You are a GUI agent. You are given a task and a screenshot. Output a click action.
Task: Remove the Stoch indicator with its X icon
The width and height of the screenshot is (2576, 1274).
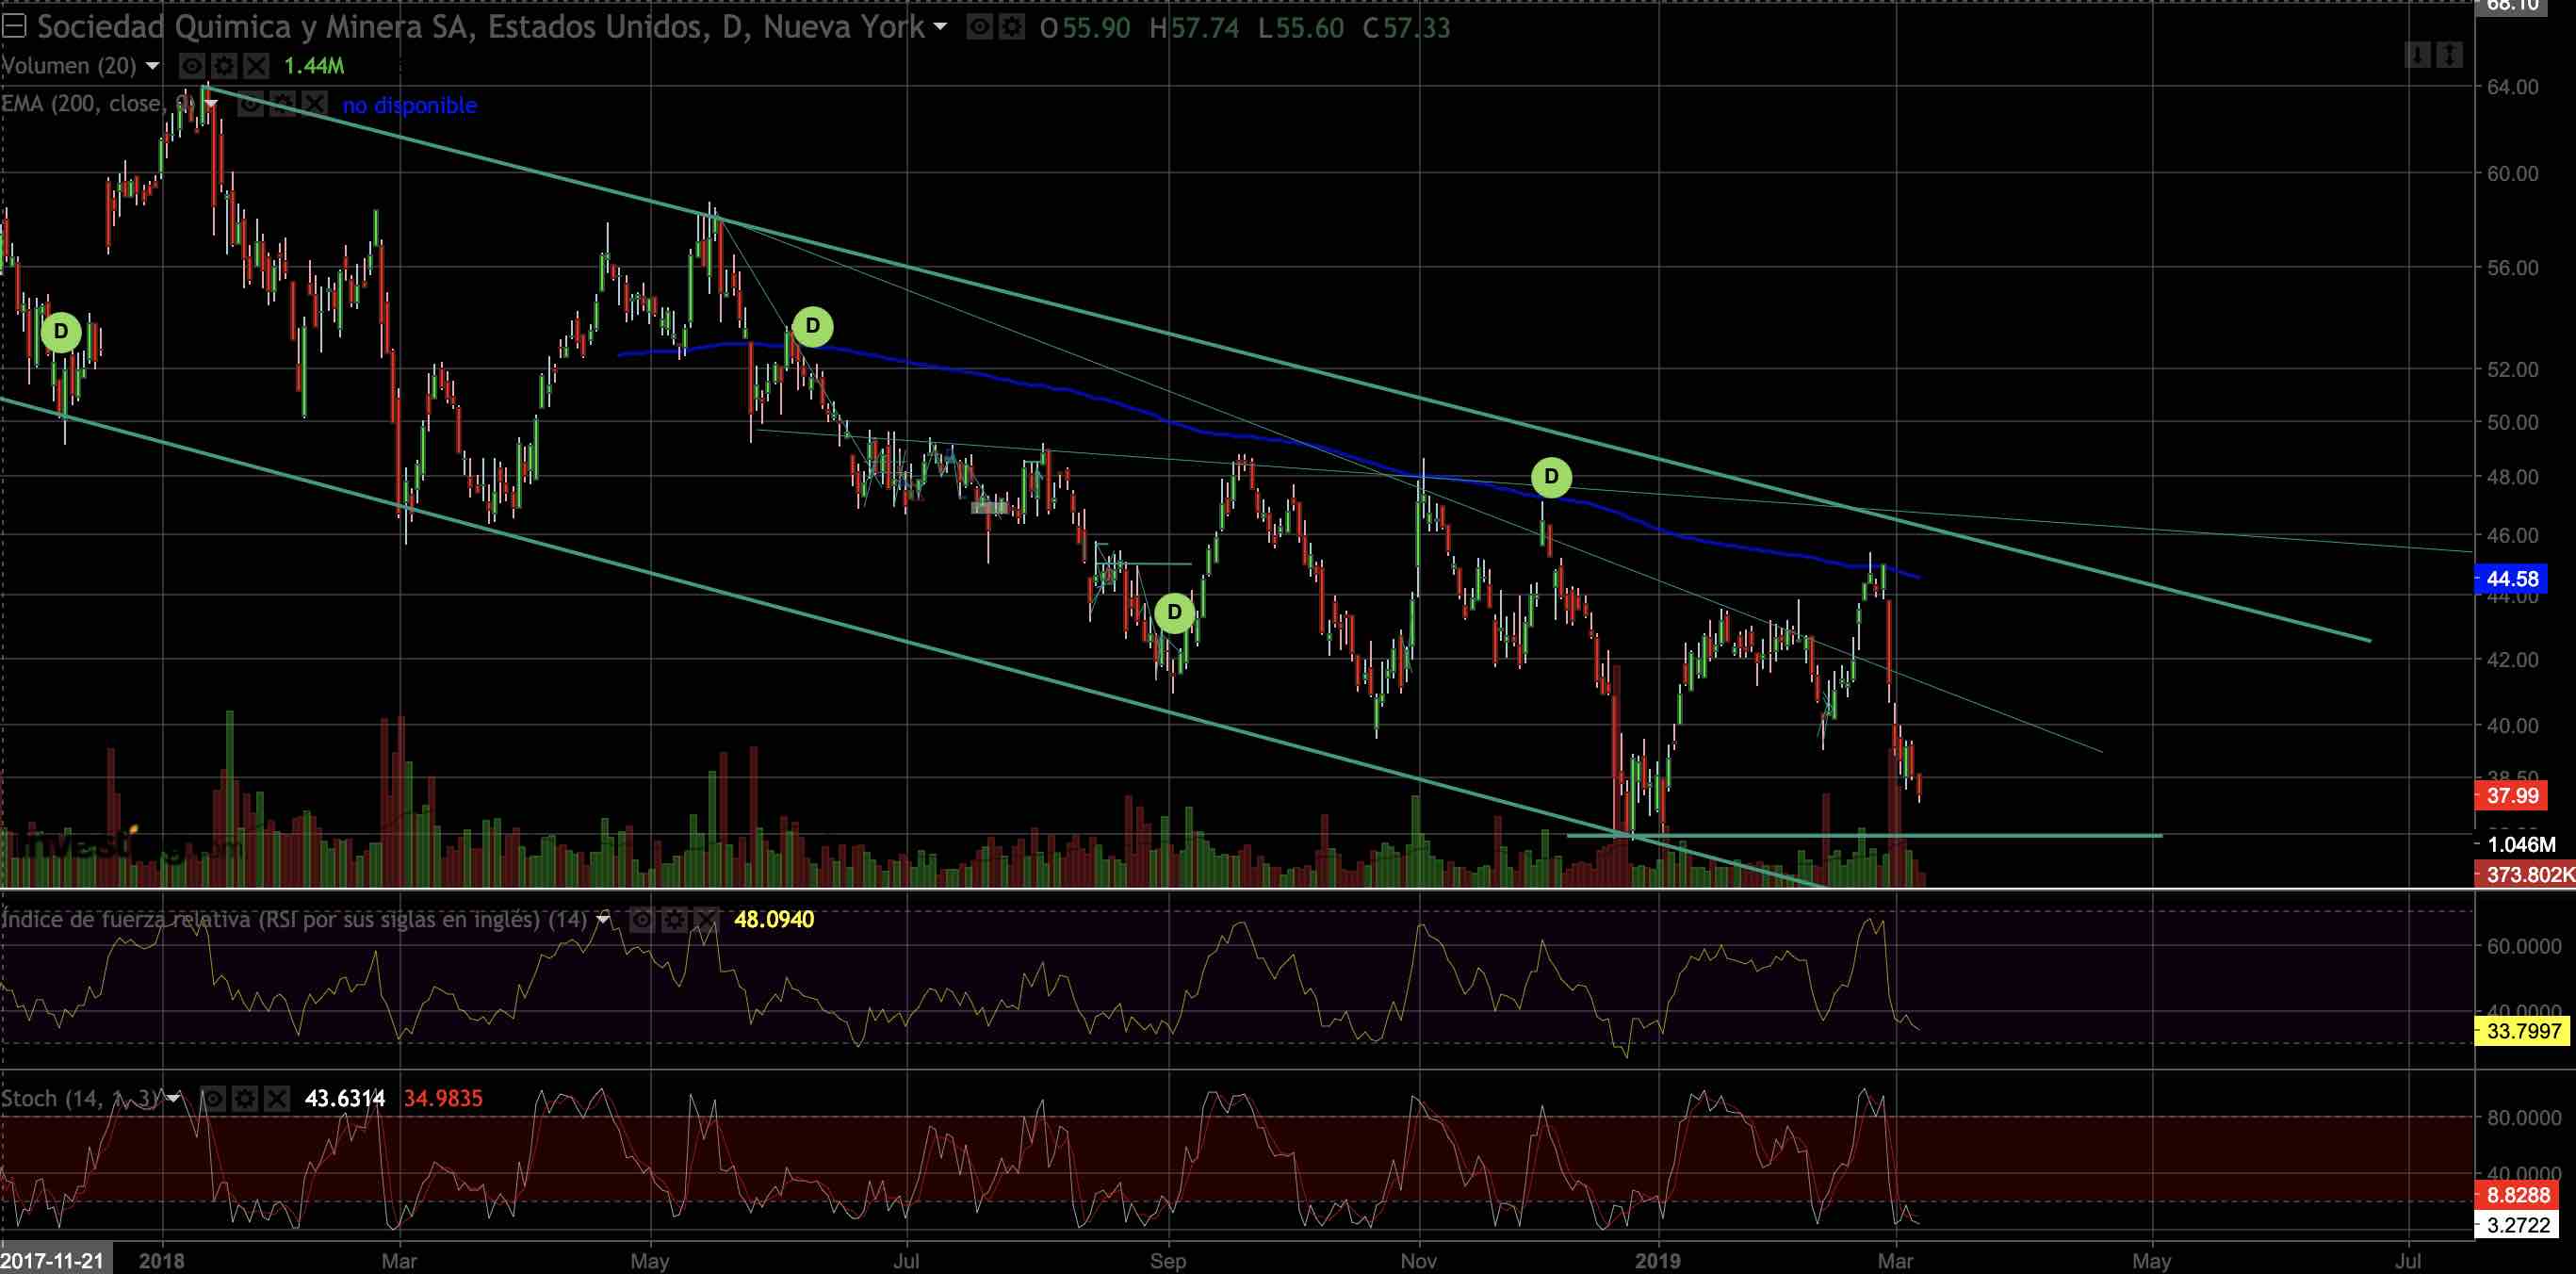point(277,1099)
